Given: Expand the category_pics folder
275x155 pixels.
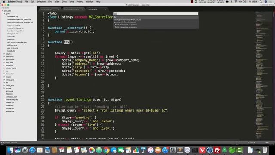Looking at the screenshot, I should (x=4, y=68).
